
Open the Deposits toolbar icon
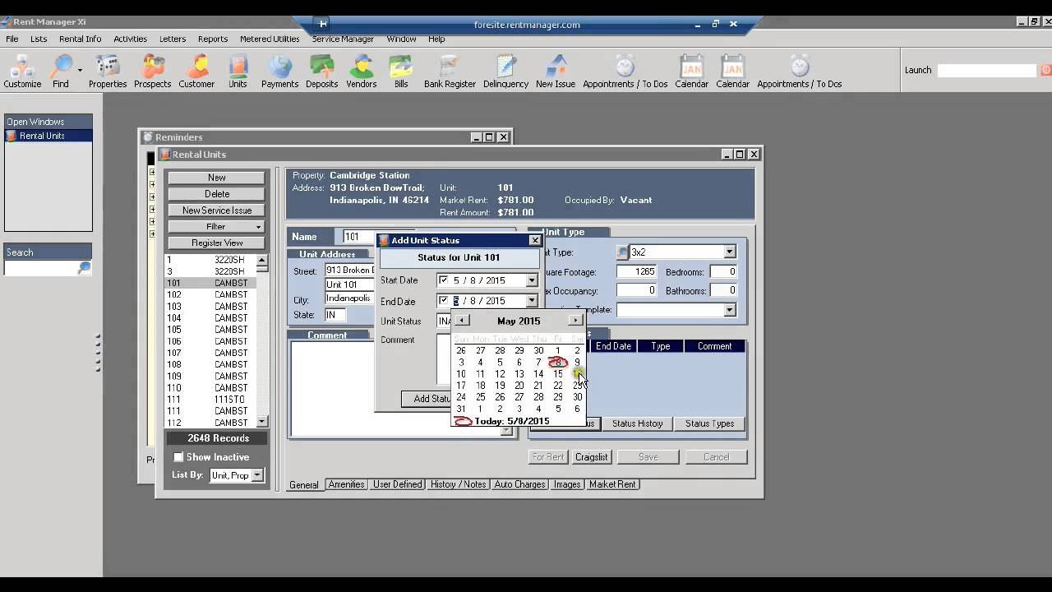pyautogui.click(x=321, y=72)
